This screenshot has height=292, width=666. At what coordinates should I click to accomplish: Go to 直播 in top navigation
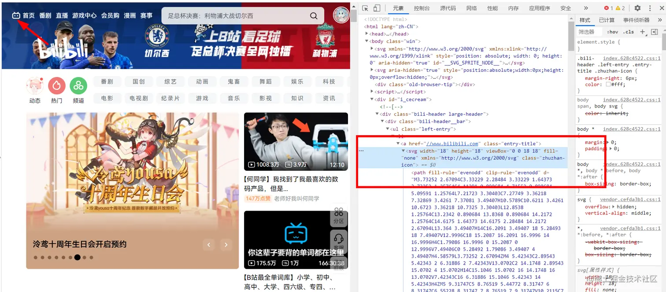pyautogui.click(x=62, y=15)
